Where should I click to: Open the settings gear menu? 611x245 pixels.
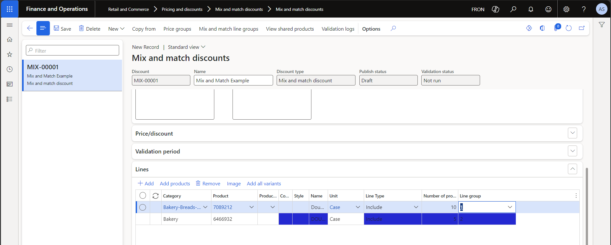tap(566, 9)
